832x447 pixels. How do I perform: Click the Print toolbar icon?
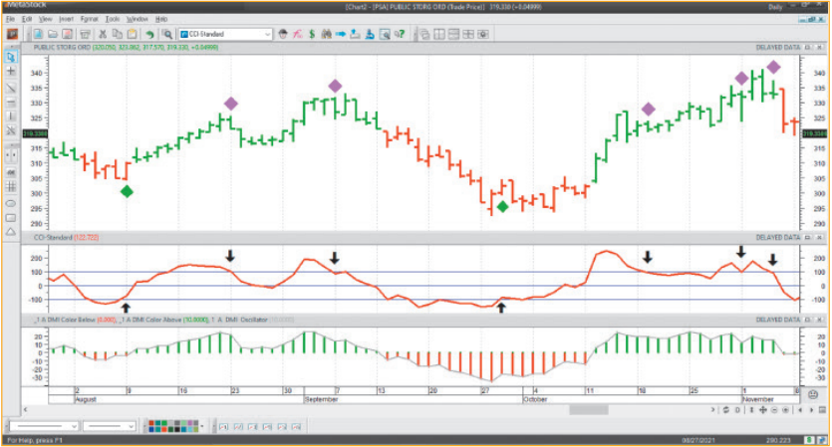coord(85,35)
